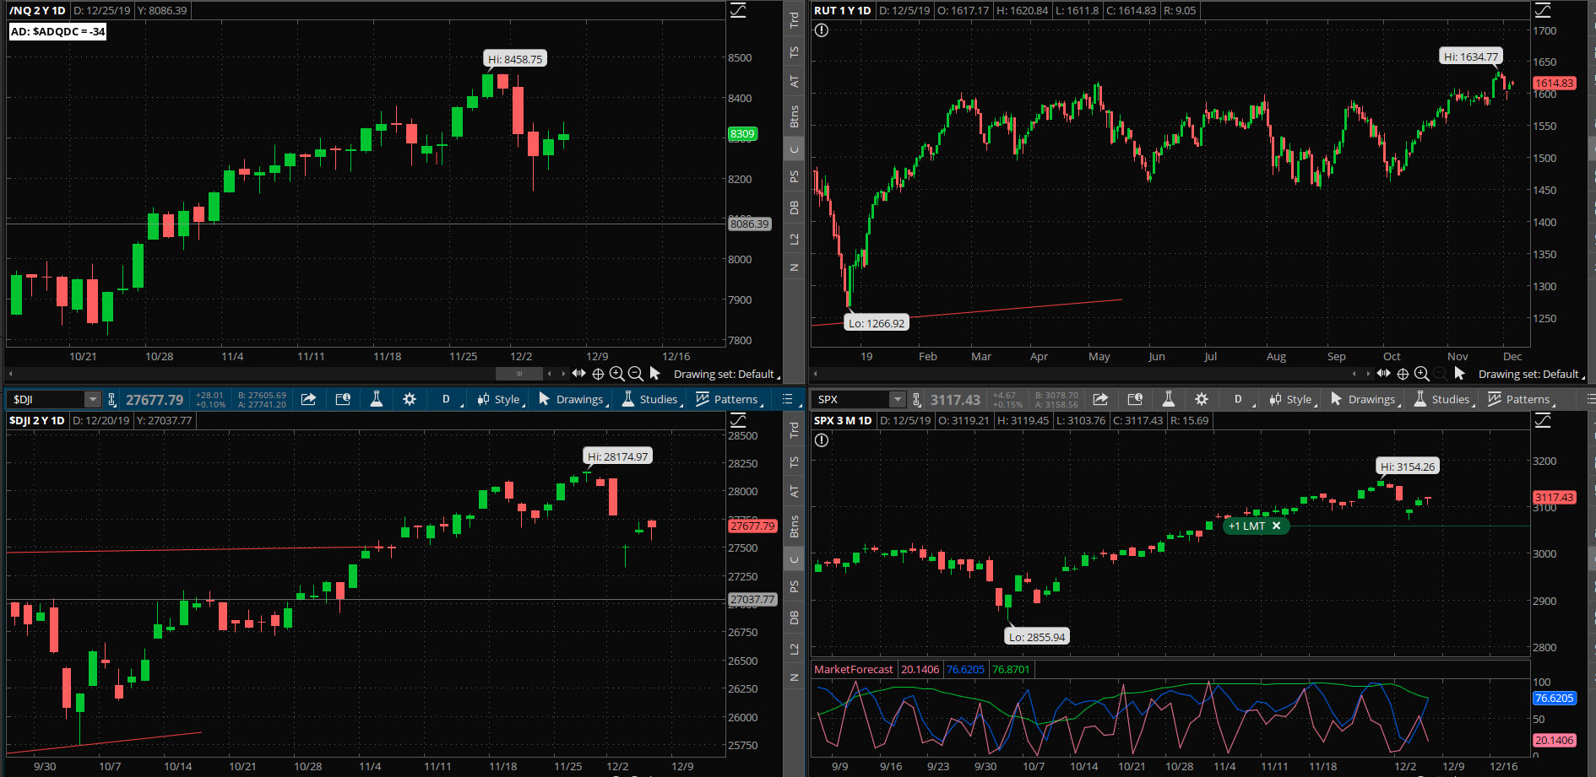Select pan tool under RUT chart
Viewport: 1596px width, 777px height.
1383,373
